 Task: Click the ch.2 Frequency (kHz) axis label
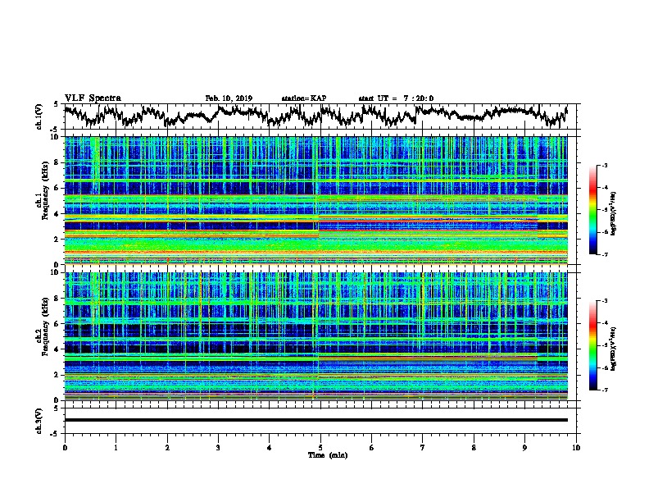[43, 326]
